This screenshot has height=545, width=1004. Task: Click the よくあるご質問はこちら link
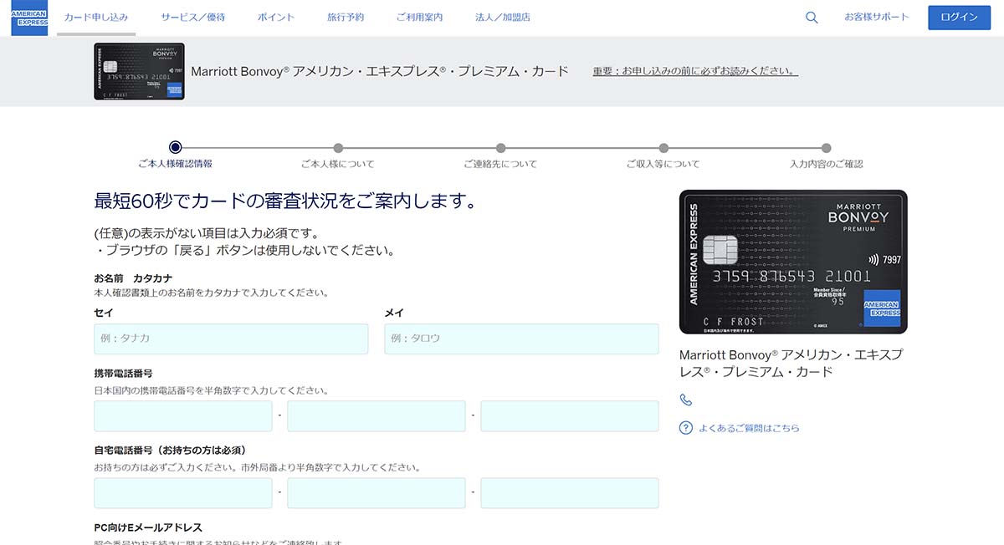pos(749,428)
